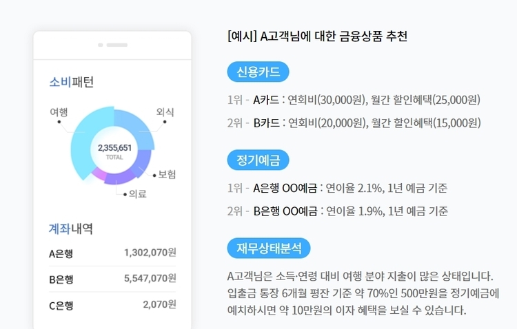This screenshot has width=517, height=329.
Task: Click the 신용카드 pill label
Action: pos(258,72)
